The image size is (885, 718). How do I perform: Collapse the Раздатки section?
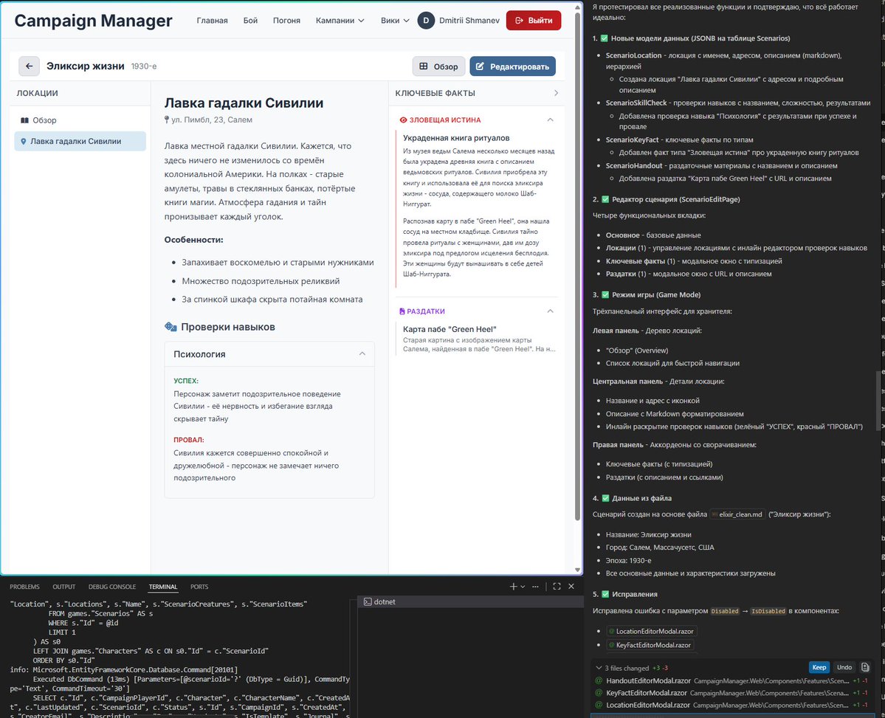551,311
